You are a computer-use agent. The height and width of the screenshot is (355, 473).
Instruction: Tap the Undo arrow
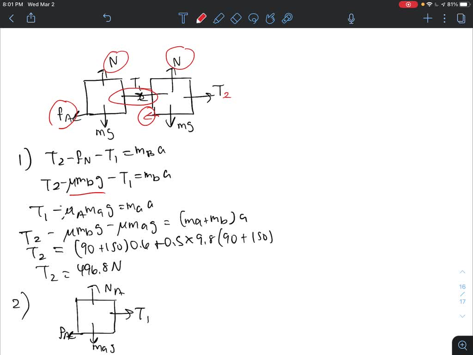pos(107,18)
